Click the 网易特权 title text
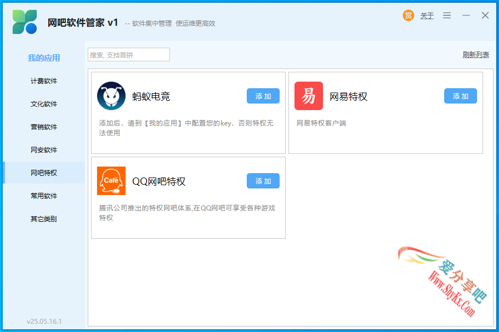This screenshot has width=499, height=332. [x=348, y=96]
